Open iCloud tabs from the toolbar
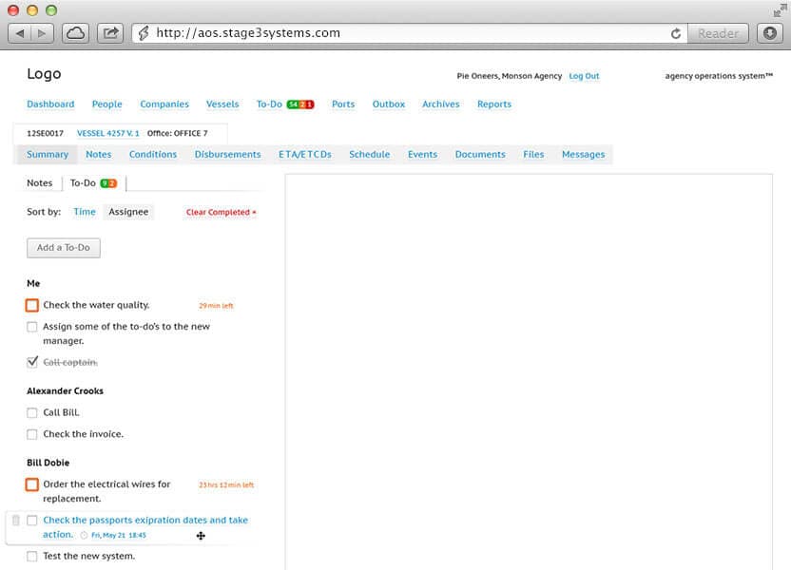Screen dimensions: 791x570 pyautogui.click(x=76, y=31)
